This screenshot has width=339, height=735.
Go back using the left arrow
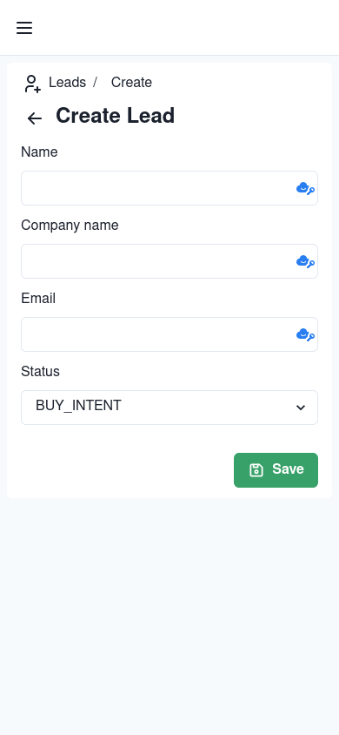[35, 118]
